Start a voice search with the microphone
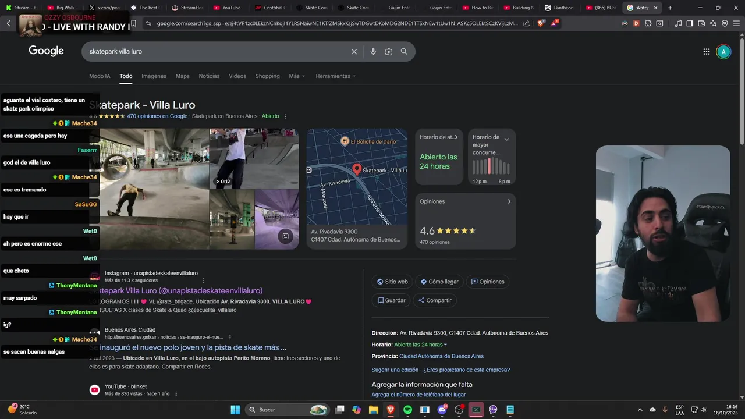This screenshot has height=419, width=745. [373, 52]
